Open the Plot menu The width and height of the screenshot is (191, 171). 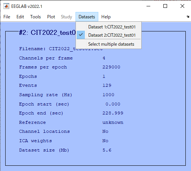pos(51,17)
